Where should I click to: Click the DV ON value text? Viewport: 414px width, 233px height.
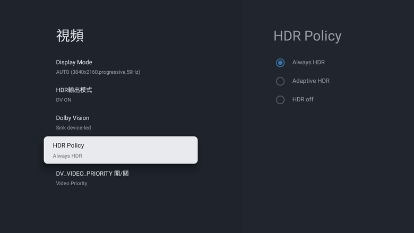click(64, 100)
